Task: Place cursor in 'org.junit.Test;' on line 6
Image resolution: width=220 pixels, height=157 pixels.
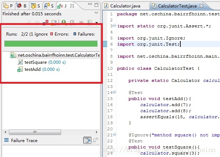Action: [x=159, y=44]
